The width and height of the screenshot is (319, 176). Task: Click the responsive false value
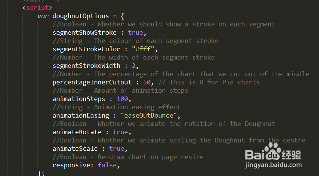[x=107, y=165]
